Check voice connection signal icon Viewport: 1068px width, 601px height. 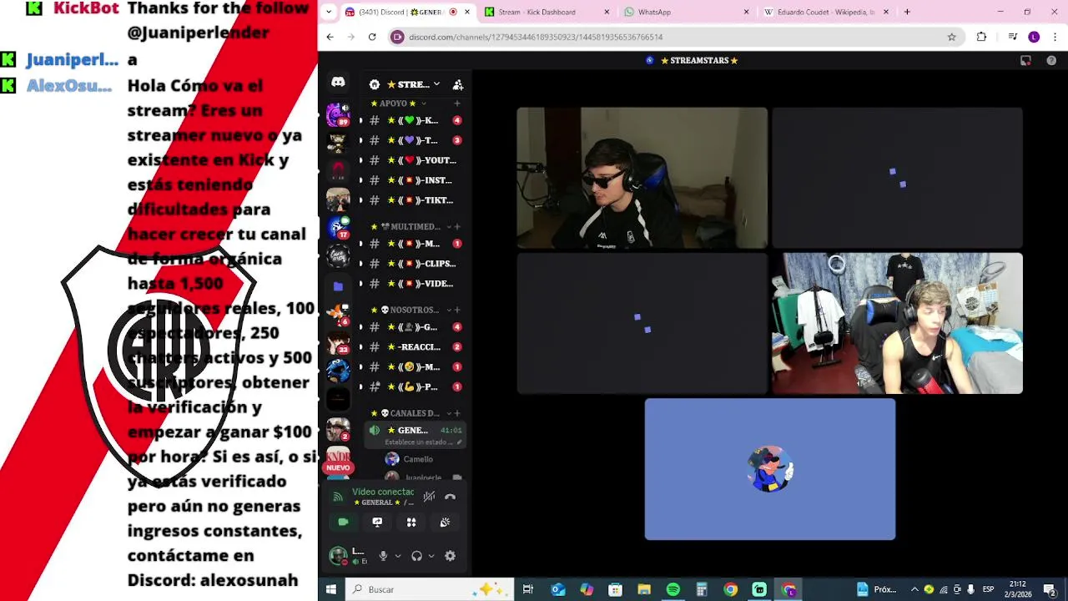tap(338, 497)
